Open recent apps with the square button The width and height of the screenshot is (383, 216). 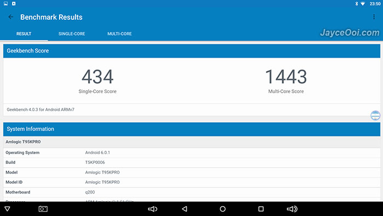[261, 209]
